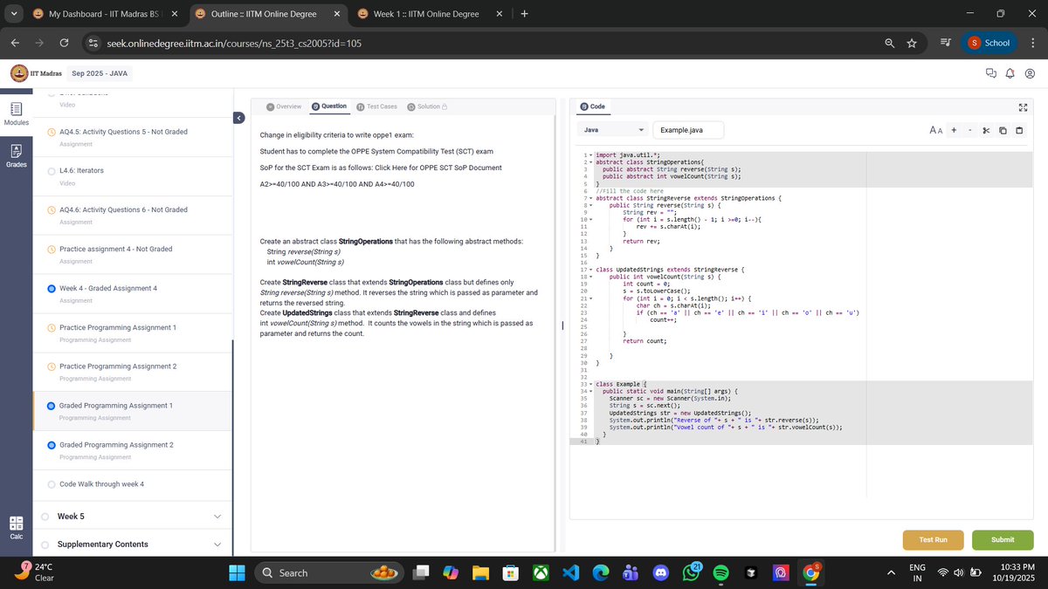Open browser tab search dropdown arrow
This screenshot has height=589, width=1048.
point(16,14)
